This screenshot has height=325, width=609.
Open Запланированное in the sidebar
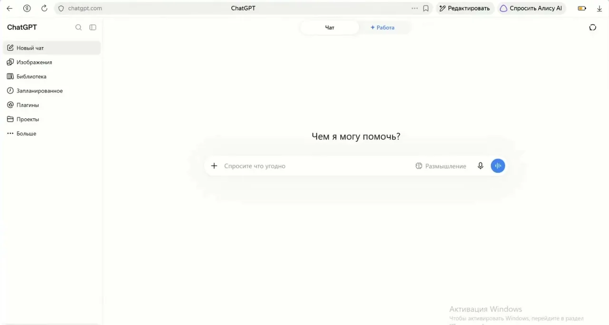click(52, 91)
